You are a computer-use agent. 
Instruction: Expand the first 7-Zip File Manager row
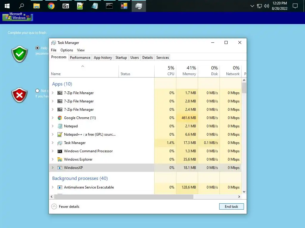point(53,93)
